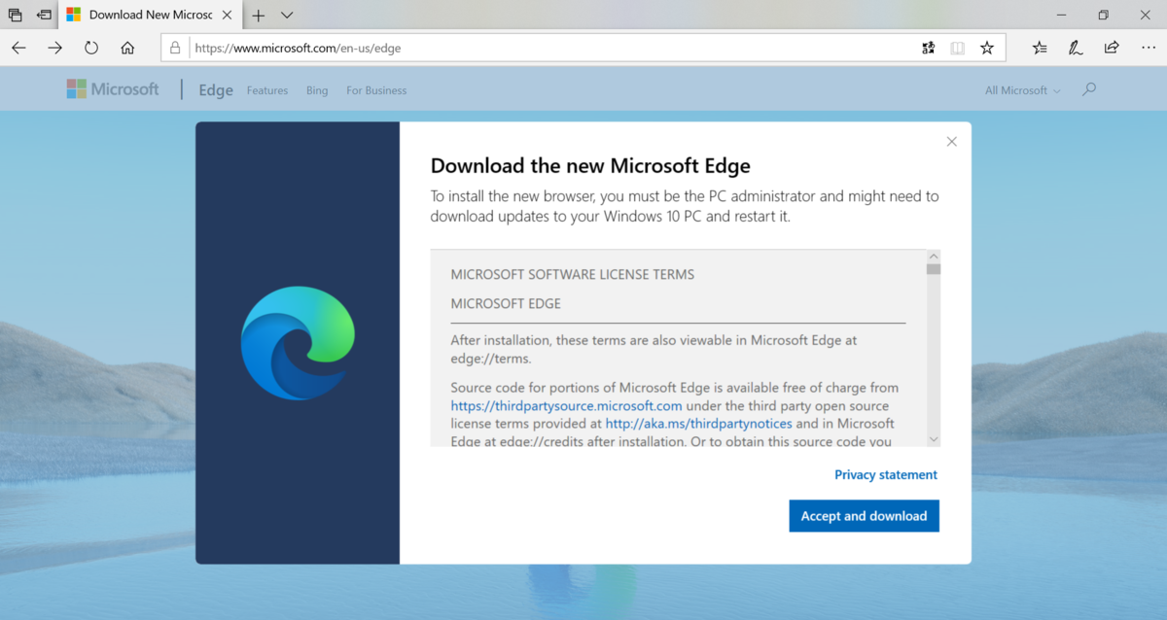Click Download the new Microsoft Edge title
The width and height of the screenshot is (1167, 620).
click(x=590, y=165)
